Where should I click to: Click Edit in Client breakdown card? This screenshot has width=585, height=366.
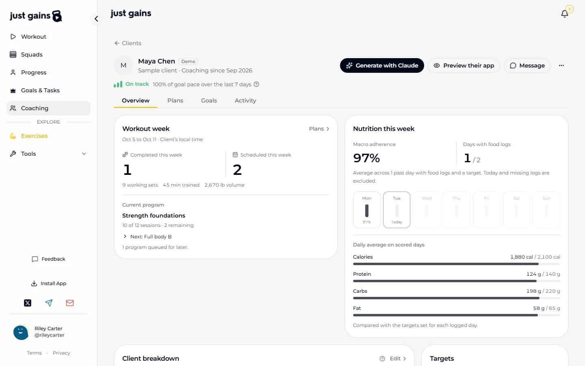398,359
